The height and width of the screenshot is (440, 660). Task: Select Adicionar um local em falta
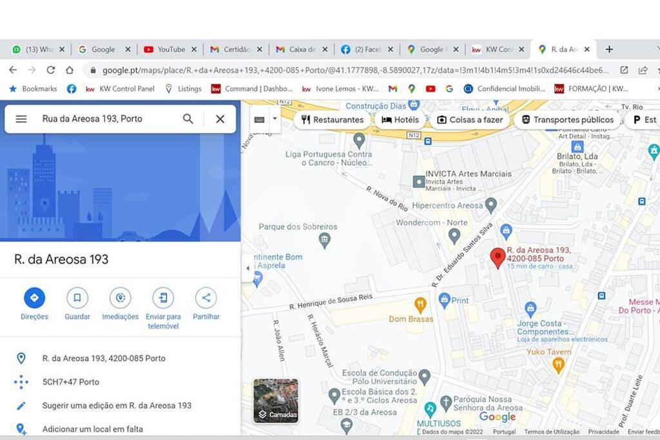click(93, 429)
